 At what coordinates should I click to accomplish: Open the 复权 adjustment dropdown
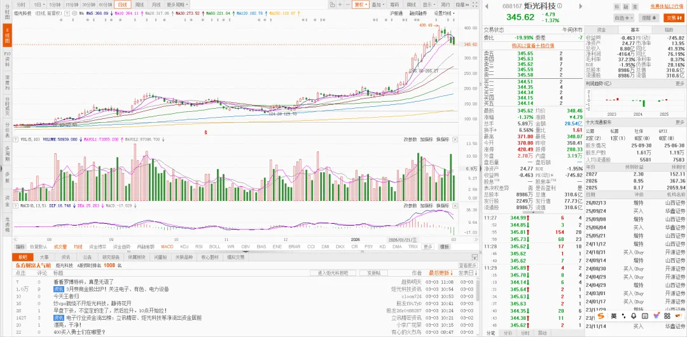[x=361, y=4]
